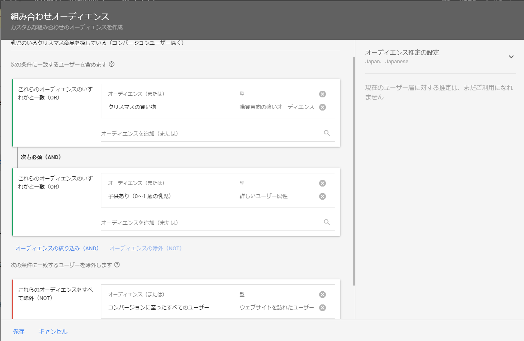Click オーディエンスの除外（NOT） link
The image size is (524, 341).
(x=145, y=249)
